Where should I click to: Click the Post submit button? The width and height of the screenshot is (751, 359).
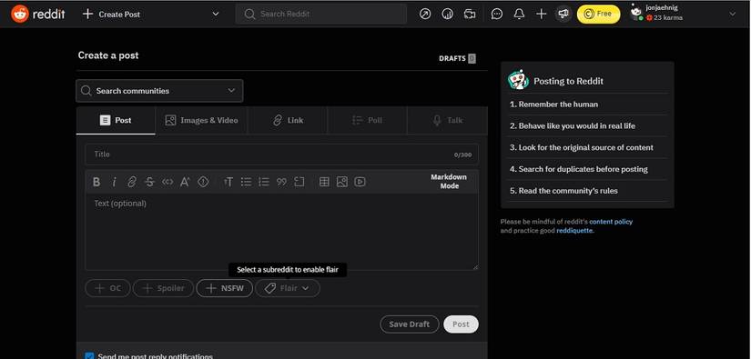click(461, 324)
